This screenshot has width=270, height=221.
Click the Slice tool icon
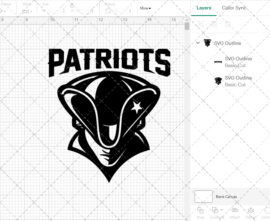[200, 210]
